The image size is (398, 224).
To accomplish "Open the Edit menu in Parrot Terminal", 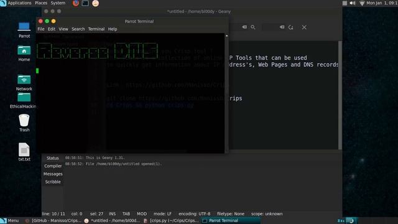I will coord(52,29).
